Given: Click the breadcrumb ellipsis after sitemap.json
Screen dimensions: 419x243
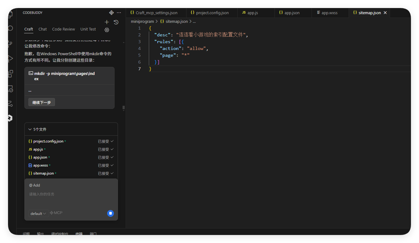Looking at the screenshot, I should point(194,22).
